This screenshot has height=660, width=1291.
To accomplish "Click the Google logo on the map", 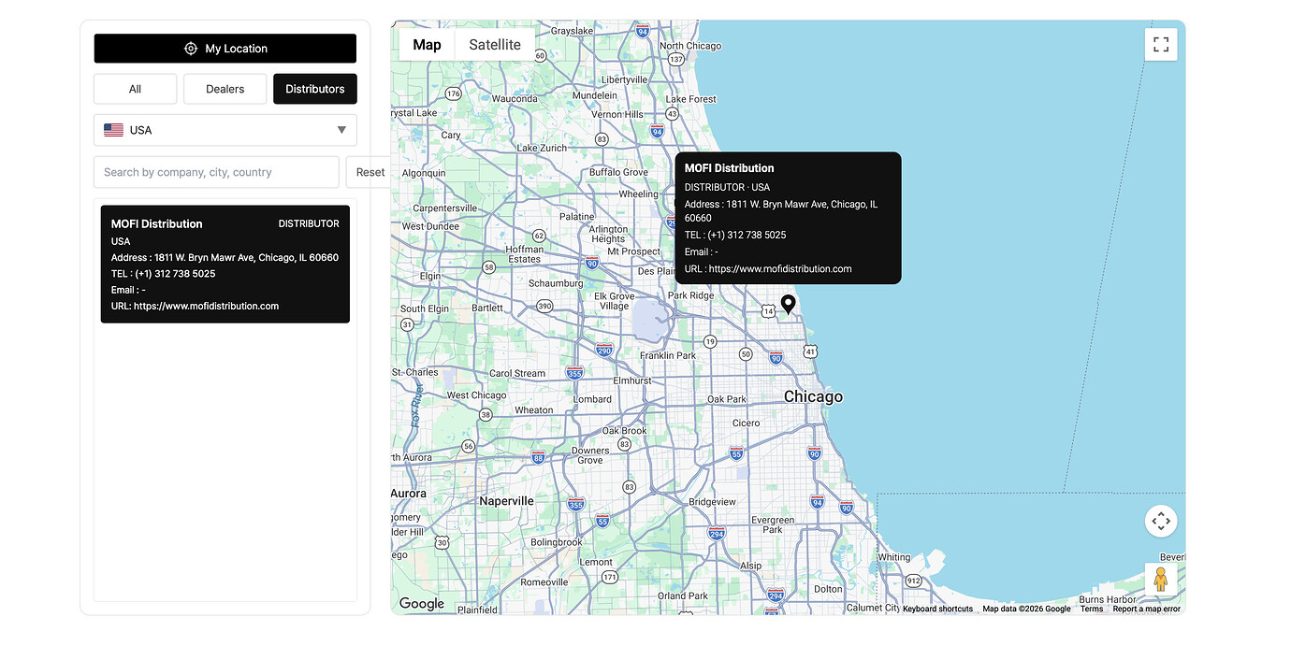I will (422, 604).
